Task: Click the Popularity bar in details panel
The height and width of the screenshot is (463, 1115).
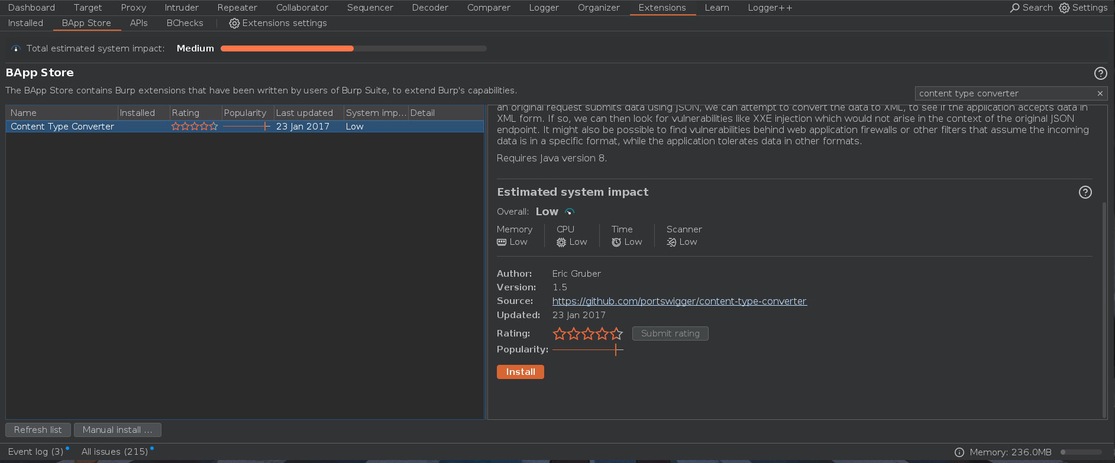Action: pos(588,349)
